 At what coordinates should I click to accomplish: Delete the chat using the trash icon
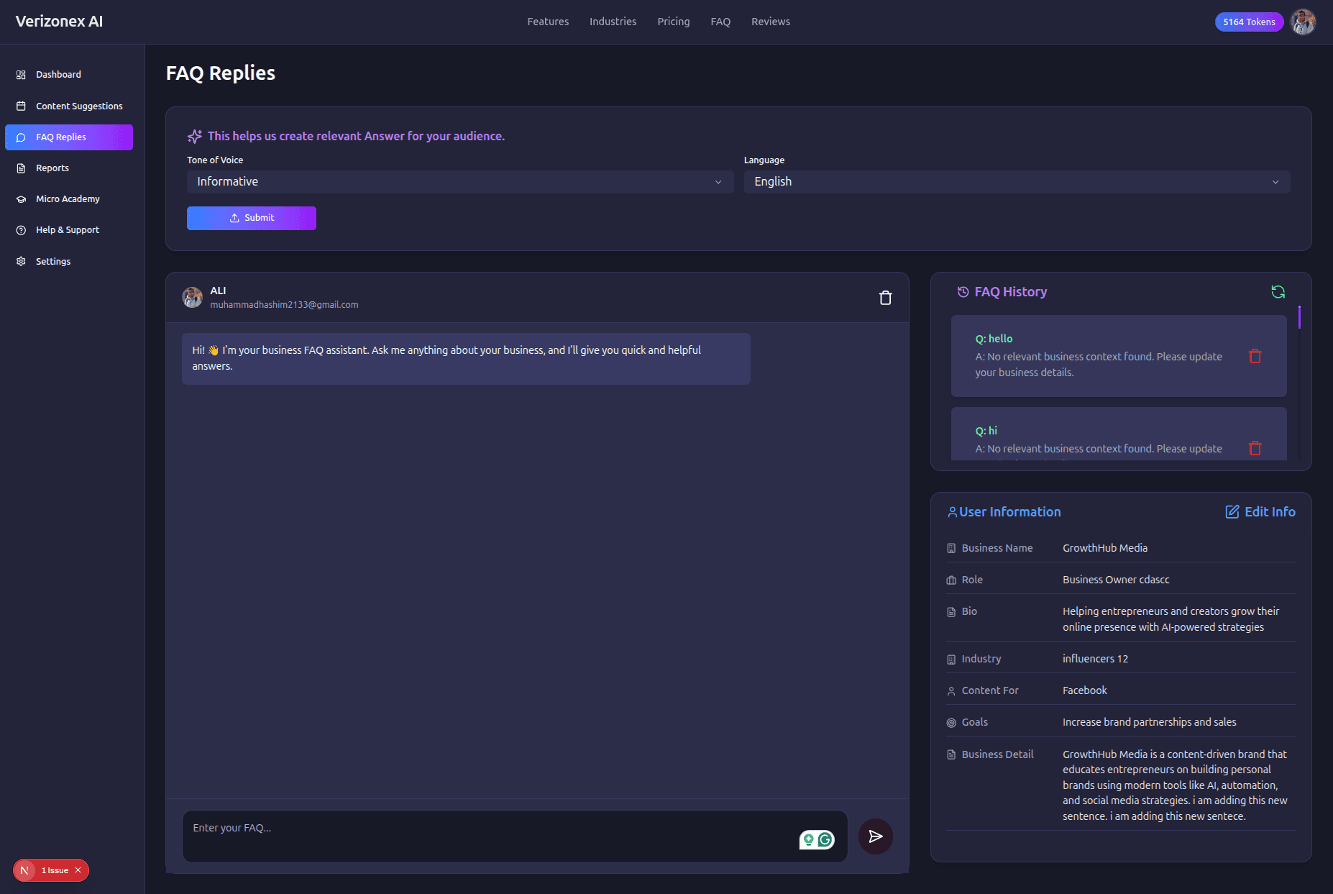[885, 298]
